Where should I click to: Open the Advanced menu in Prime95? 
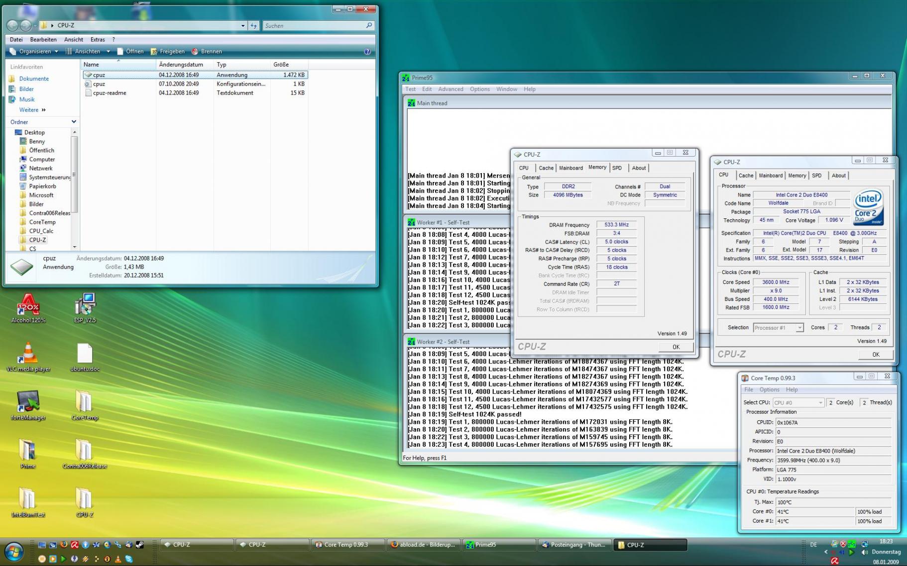450,90
